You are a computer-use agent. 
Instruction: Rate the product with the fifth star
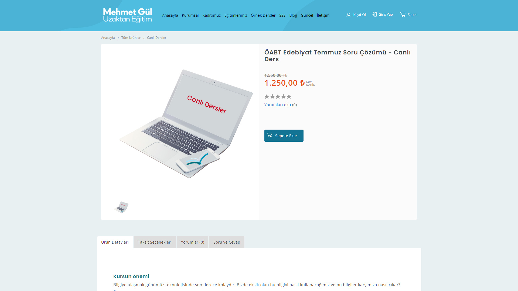coord(289,96)
